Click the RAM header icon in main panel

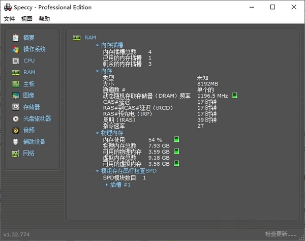click(x=77, y=38)
